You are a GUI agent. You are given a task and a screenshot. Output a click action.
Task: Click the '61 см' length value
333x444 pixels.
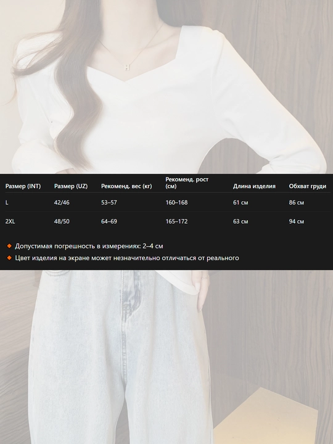(x=240, y=202)
